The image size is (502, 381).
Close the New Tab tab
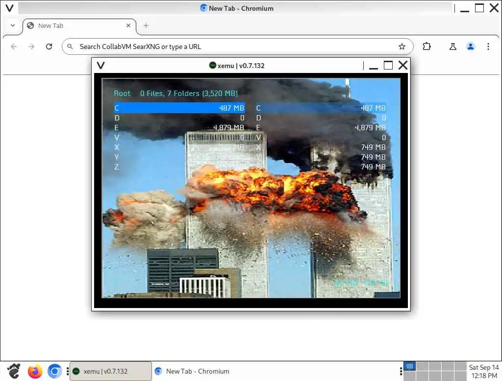click(128, 25)
